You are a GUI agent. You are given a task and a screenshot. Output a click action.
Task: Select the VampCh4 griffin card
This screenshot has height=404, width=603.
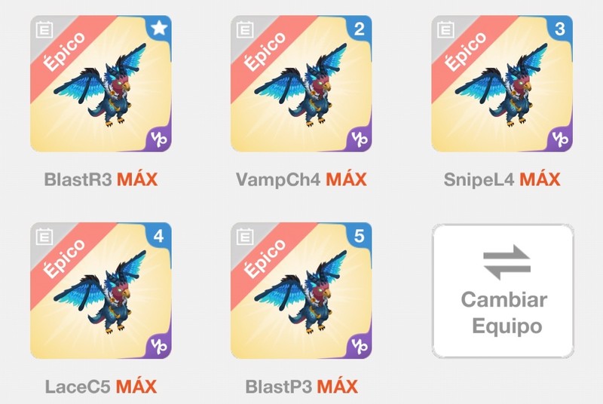301,84
